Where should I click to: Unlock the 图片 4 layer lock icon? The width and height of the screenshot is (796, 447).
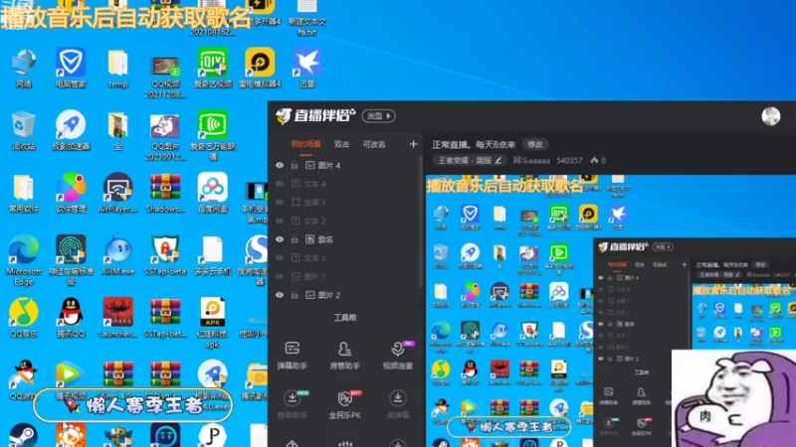pos(295,165)
